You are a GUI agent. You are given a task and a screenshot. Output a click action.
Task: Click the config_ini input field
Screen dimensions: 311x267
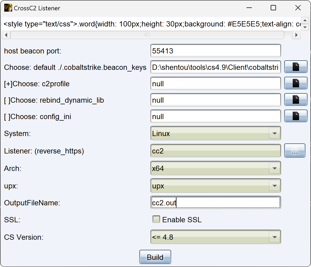point(215,116)
